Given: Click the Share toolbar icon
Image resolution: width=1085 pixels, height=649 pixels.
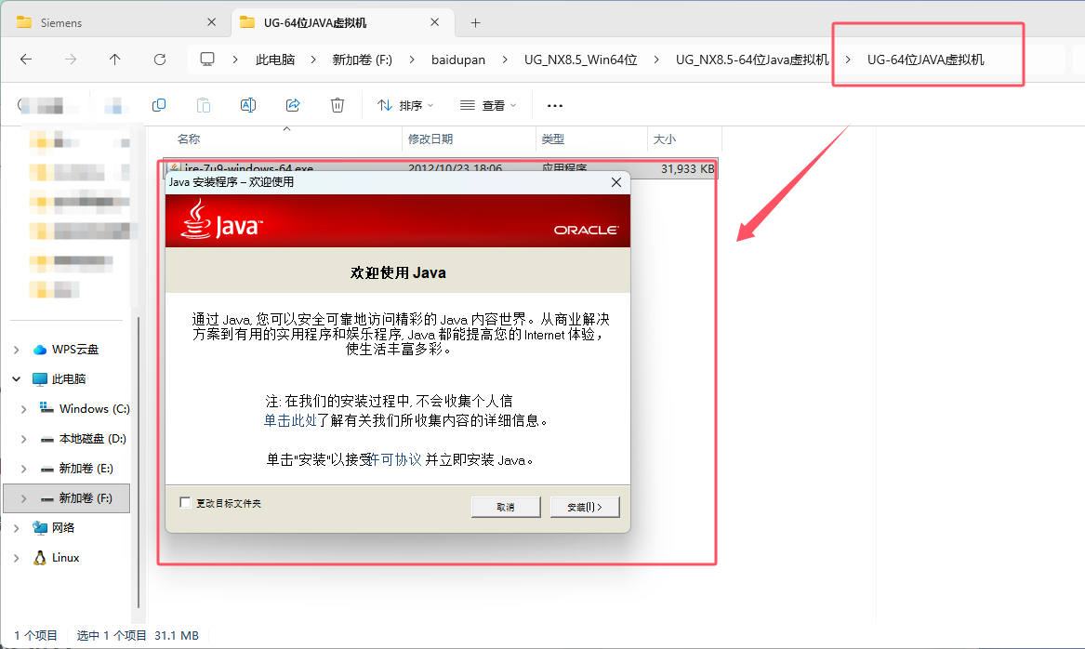Looking at the screenshot, I should pyautogui.click(x=293, y=105).
